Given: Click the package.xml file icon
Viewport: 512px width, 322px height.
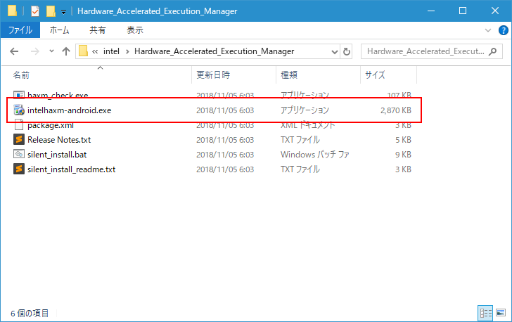Looking at the screenshot, I should [x=19, y=125].
